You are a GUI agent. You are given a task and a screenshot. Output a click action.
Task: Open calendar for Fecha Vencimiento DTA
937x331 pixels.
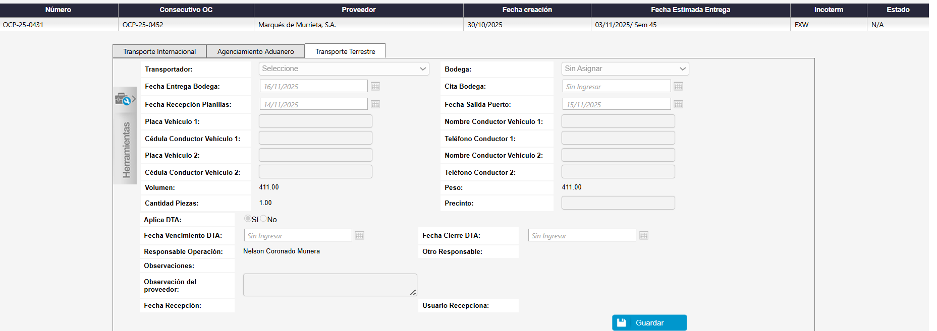[x=359, y=235]
